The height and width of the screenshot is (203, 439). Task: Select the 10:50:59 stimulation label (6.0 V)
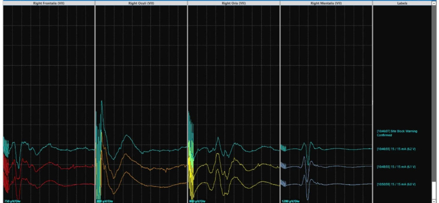click(396, 184)
